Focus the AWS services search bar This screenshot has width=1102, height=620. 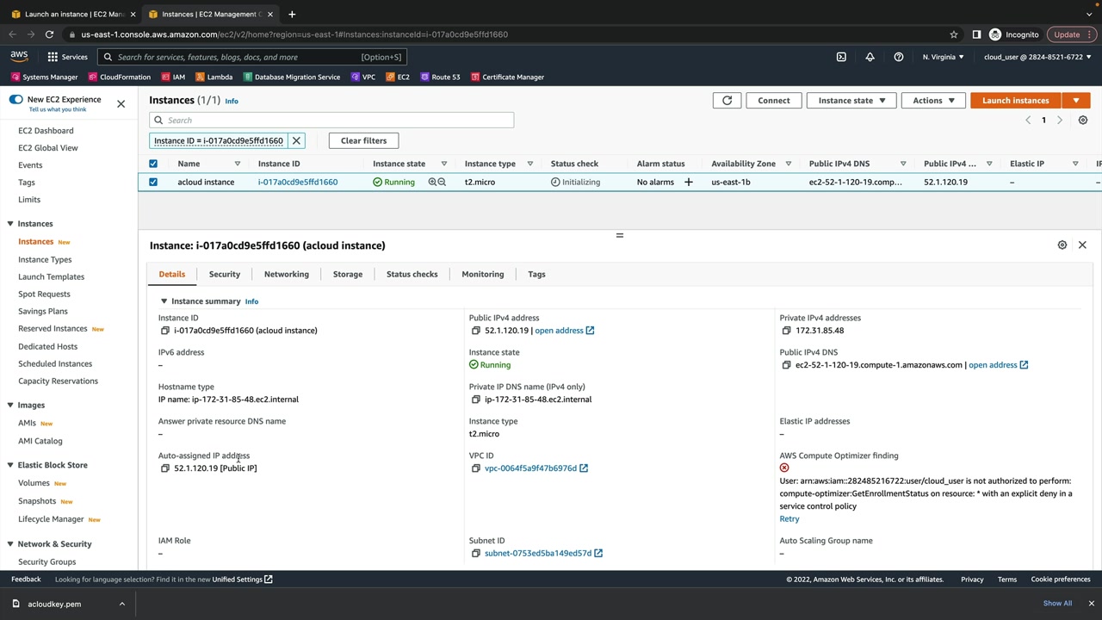251,57
